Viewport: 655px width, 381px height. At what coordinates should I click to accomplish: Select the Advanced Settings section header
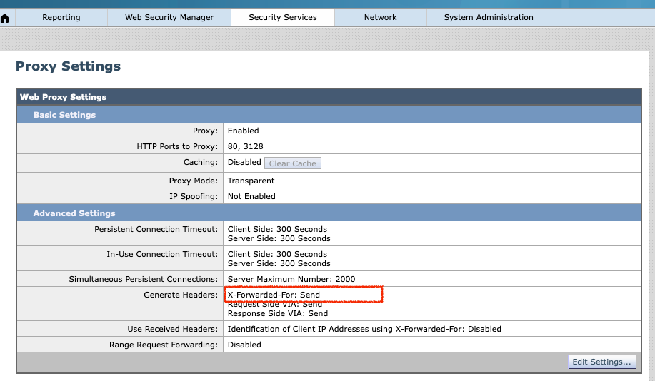(x=74, y=213)
